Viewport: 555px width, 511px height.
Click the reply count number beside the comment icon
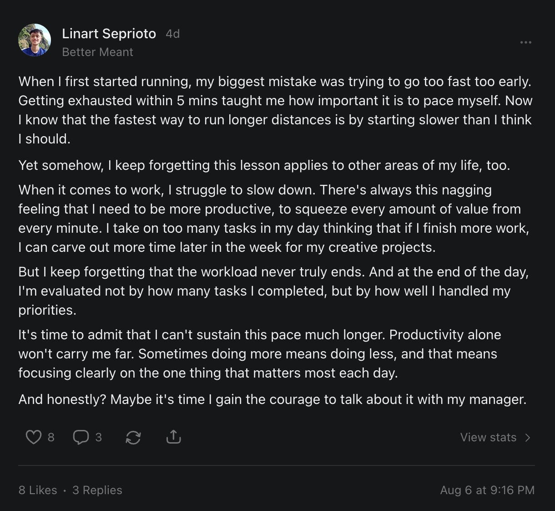click(x=98, y=437)
